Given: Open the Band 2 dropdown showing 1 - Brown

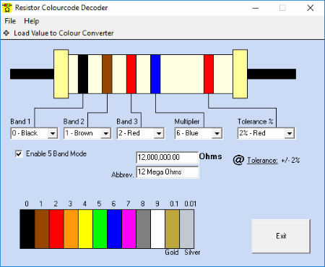Looking at the screenshot, I should click(87, 133).
